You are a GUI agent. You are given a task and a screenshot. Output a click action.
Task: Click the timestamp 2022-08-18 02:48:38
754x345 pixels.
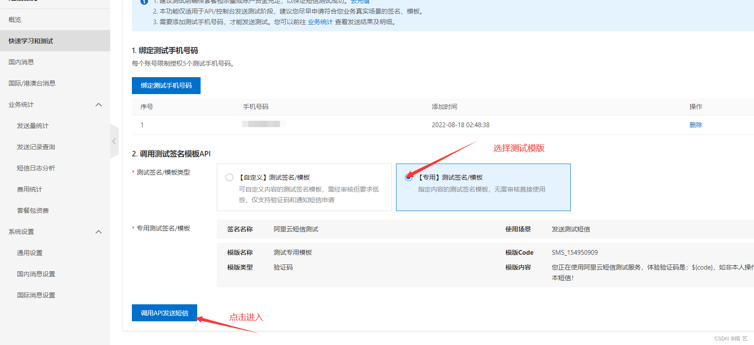pyautogui.click(x=461, y=125)
